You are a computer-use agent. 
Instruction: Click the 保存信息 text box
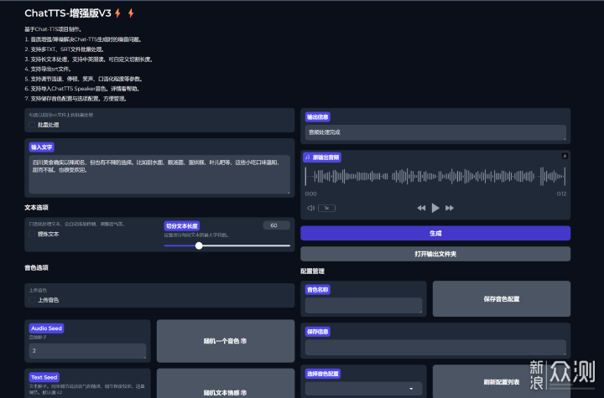pyautogui.click(x=435, y=347)
